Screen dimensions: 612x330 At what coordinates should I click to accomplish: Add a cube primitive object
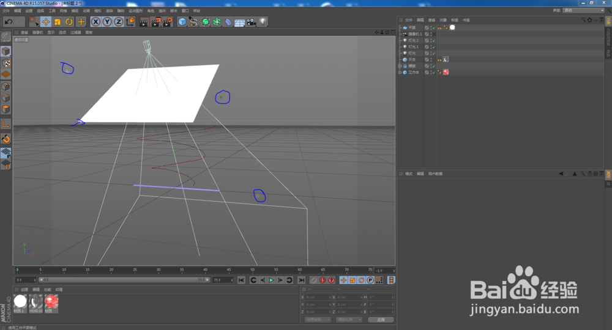pos(182,22)
